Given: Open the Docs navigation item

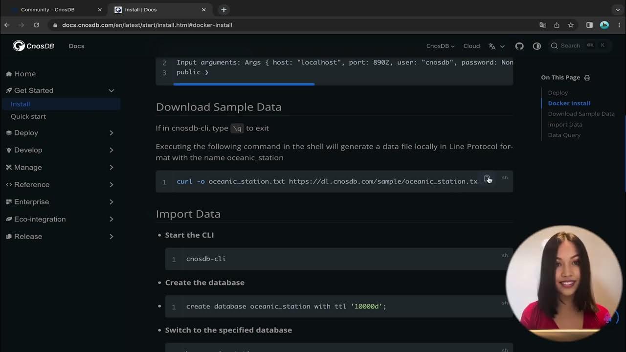Looking at the screenshot, I should (76, 46).
